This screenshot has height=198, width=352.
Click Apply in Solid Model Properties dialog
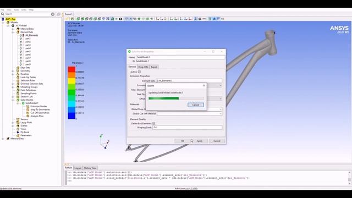point(200,141)
